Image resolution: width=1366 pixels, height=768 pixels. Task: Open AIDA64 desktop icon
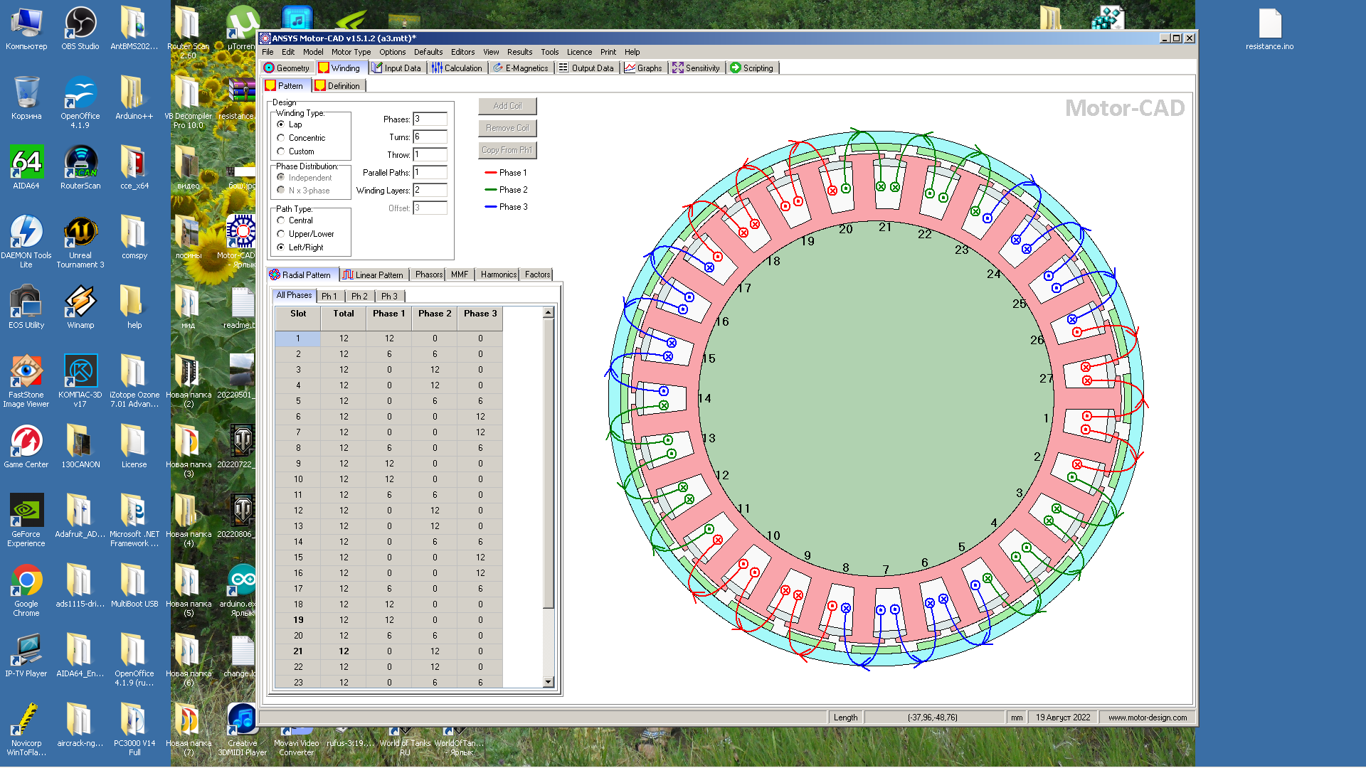[26, 168]
